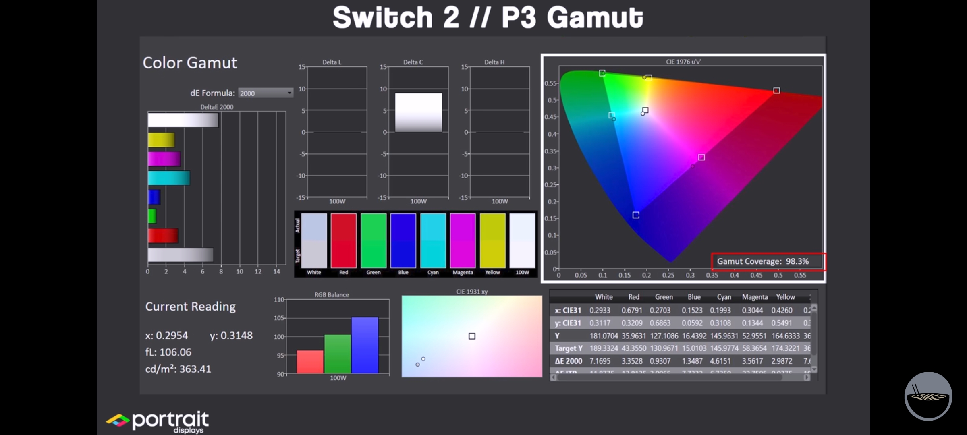Screen dimensions: 967x435
Task: Click the 'y: 0.3148' current reading
Action: pos(231,335)
